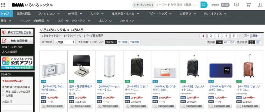Show 120 items per page

pyautogui.click(x=232, y=42)
